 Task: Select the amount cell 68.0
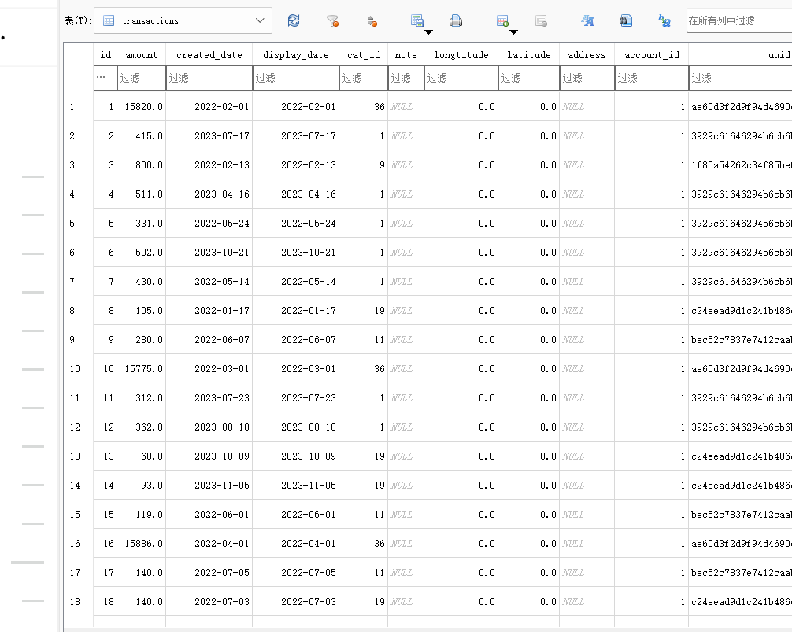[x=142, y=456]
